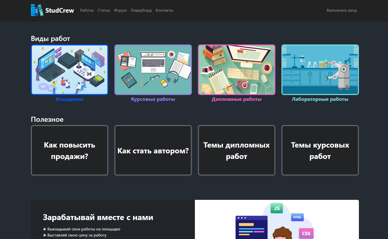
Task: Open the Работы menu item
Action: 87,10
